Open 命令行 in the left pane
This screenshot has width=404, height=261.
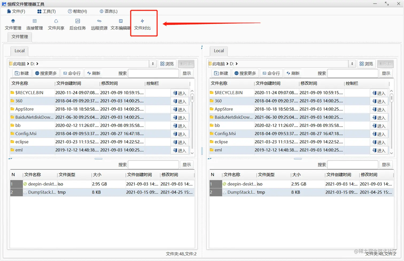72,73
